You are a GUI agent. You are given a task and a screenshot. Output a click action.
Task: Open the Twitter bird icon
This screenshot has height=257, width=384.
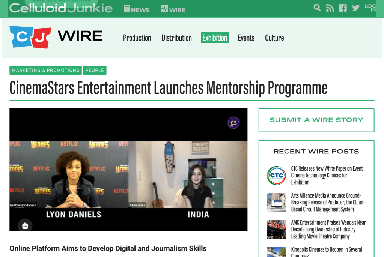(356, 8)
